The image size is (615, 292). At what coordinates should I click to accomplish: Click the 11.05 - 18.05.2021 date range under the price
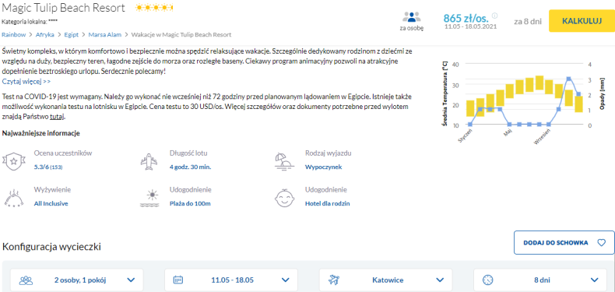(471, 26)
